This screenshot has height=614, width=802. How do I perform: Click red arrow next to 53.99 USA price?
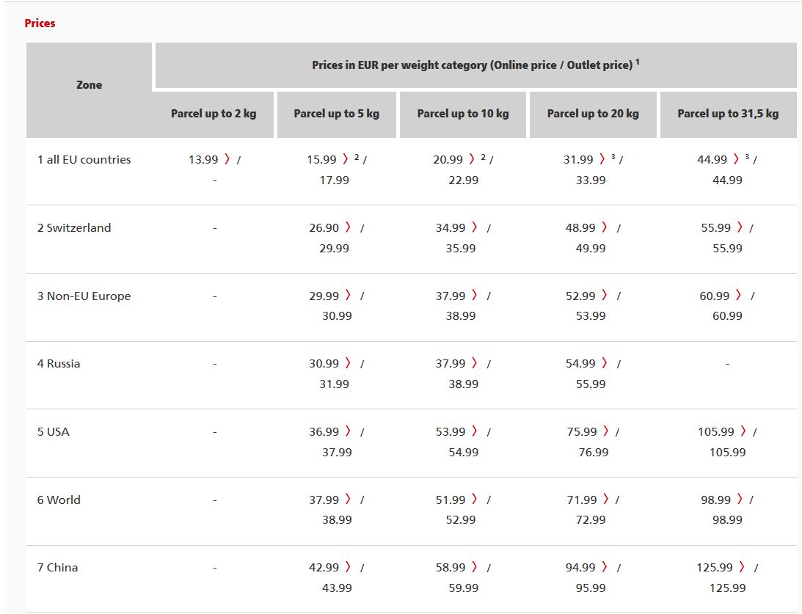tap(475, 431)
